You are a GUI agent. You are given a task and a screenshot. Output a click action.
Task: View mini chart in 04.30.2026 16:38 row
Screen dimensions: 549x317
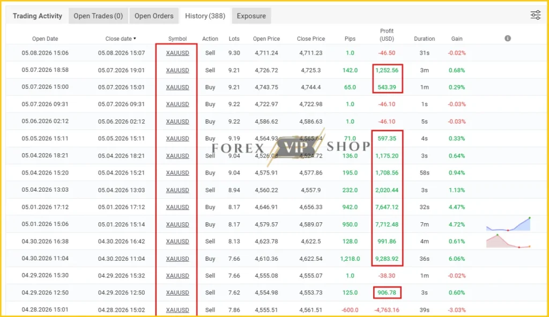pyautogui.click(x=508, y=241)
